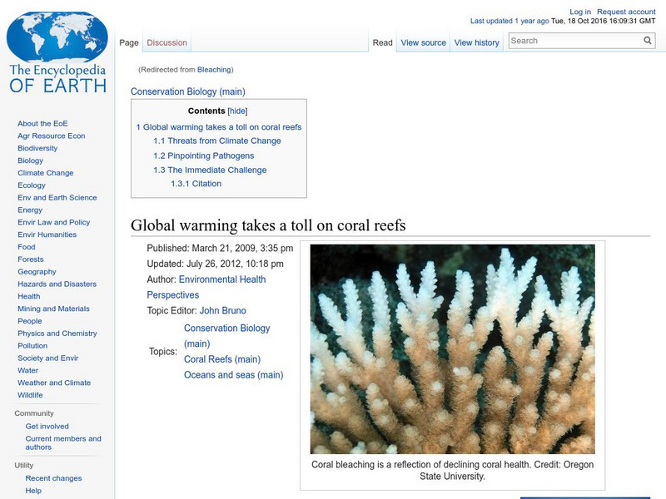Go to Pinpointing Pathogens contents entry
This screenshot has width=666, height=499.
click(203, 156)
